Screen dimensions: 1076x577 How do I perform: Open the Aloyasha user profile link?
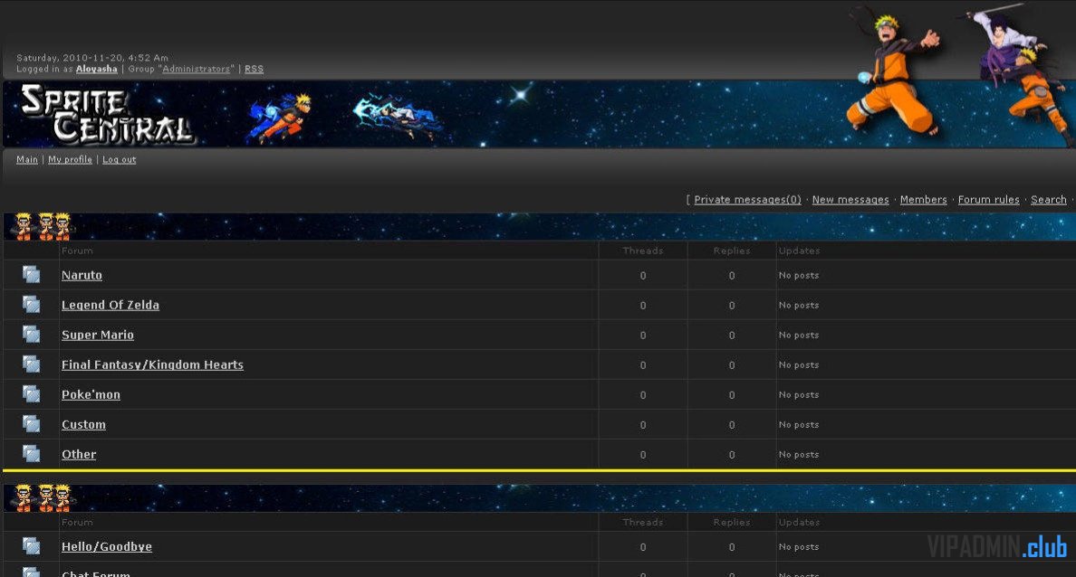click(97, 70)
